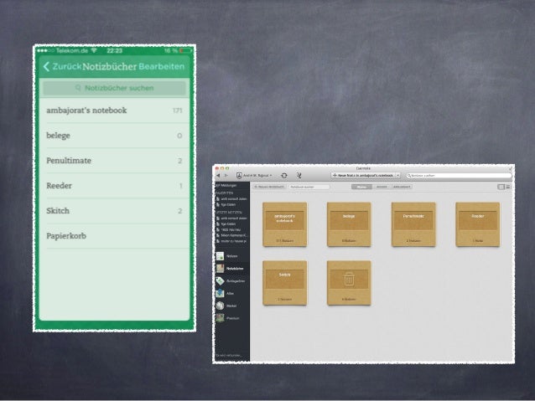This screenshot has height=401, width=535.
Task: Click the Notizen suchen search field in Evernote
Action: [x=459, y=176]
